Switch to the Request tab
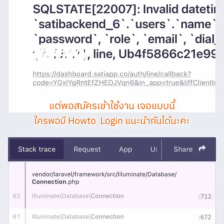 pyautogui.click(x=87, y=149)
